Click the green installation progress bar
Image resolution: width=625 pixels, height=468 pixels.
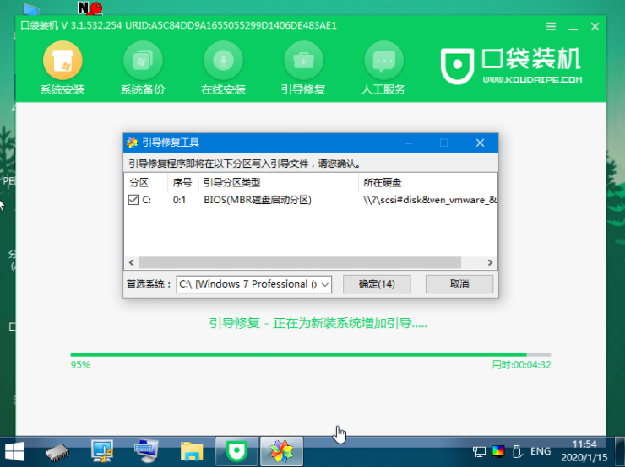click(x=297, y=355)
